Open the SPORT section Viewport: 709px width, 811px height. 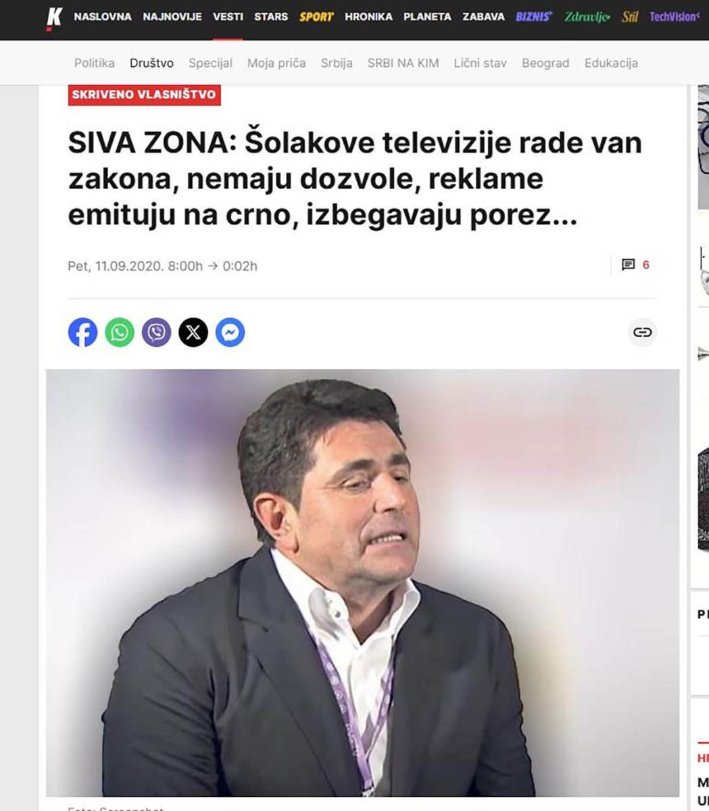point(316,17)
